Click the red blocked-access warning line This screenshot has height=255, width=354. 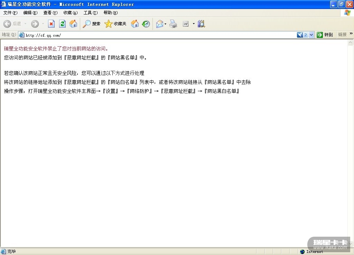(x=56, y=48)
